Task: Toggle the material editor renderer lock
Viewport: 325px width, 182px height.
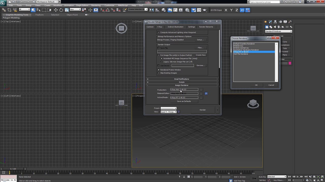Action: point(206,94)
